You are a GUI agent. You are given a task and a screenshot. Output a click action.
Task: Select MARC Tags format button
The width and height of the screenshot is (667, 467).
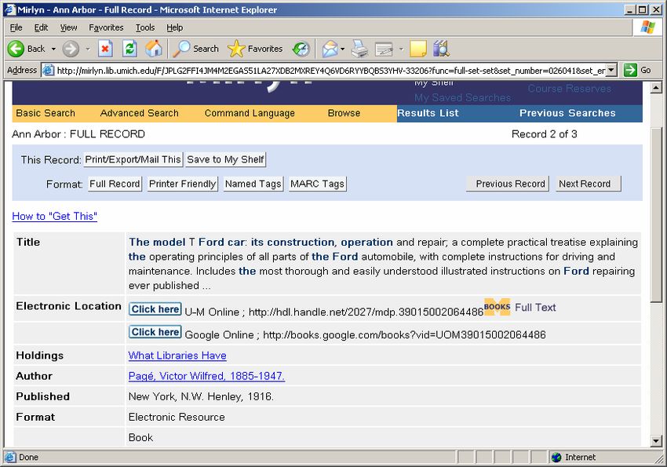tap(317, 184)
